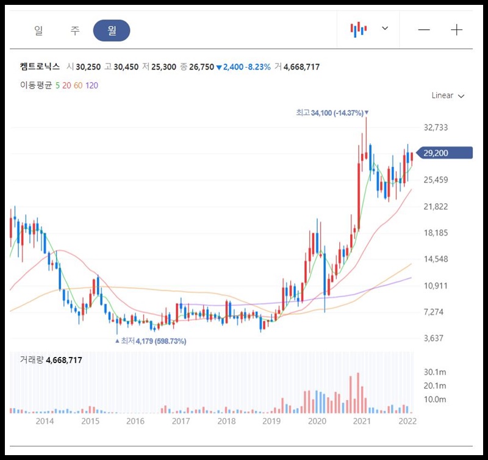The image size is (488, 460).
Task: Click the 2021 year label on axis
Action: (362, 421)
